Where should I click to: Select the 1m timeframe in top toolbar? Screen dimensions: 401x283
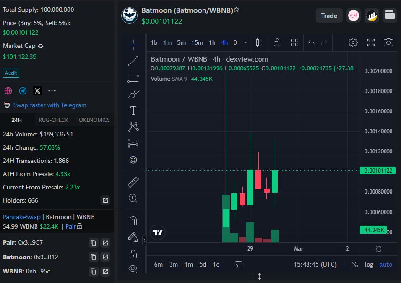[167, 42]
